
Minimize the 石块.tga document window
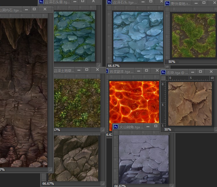click(193, 72)
